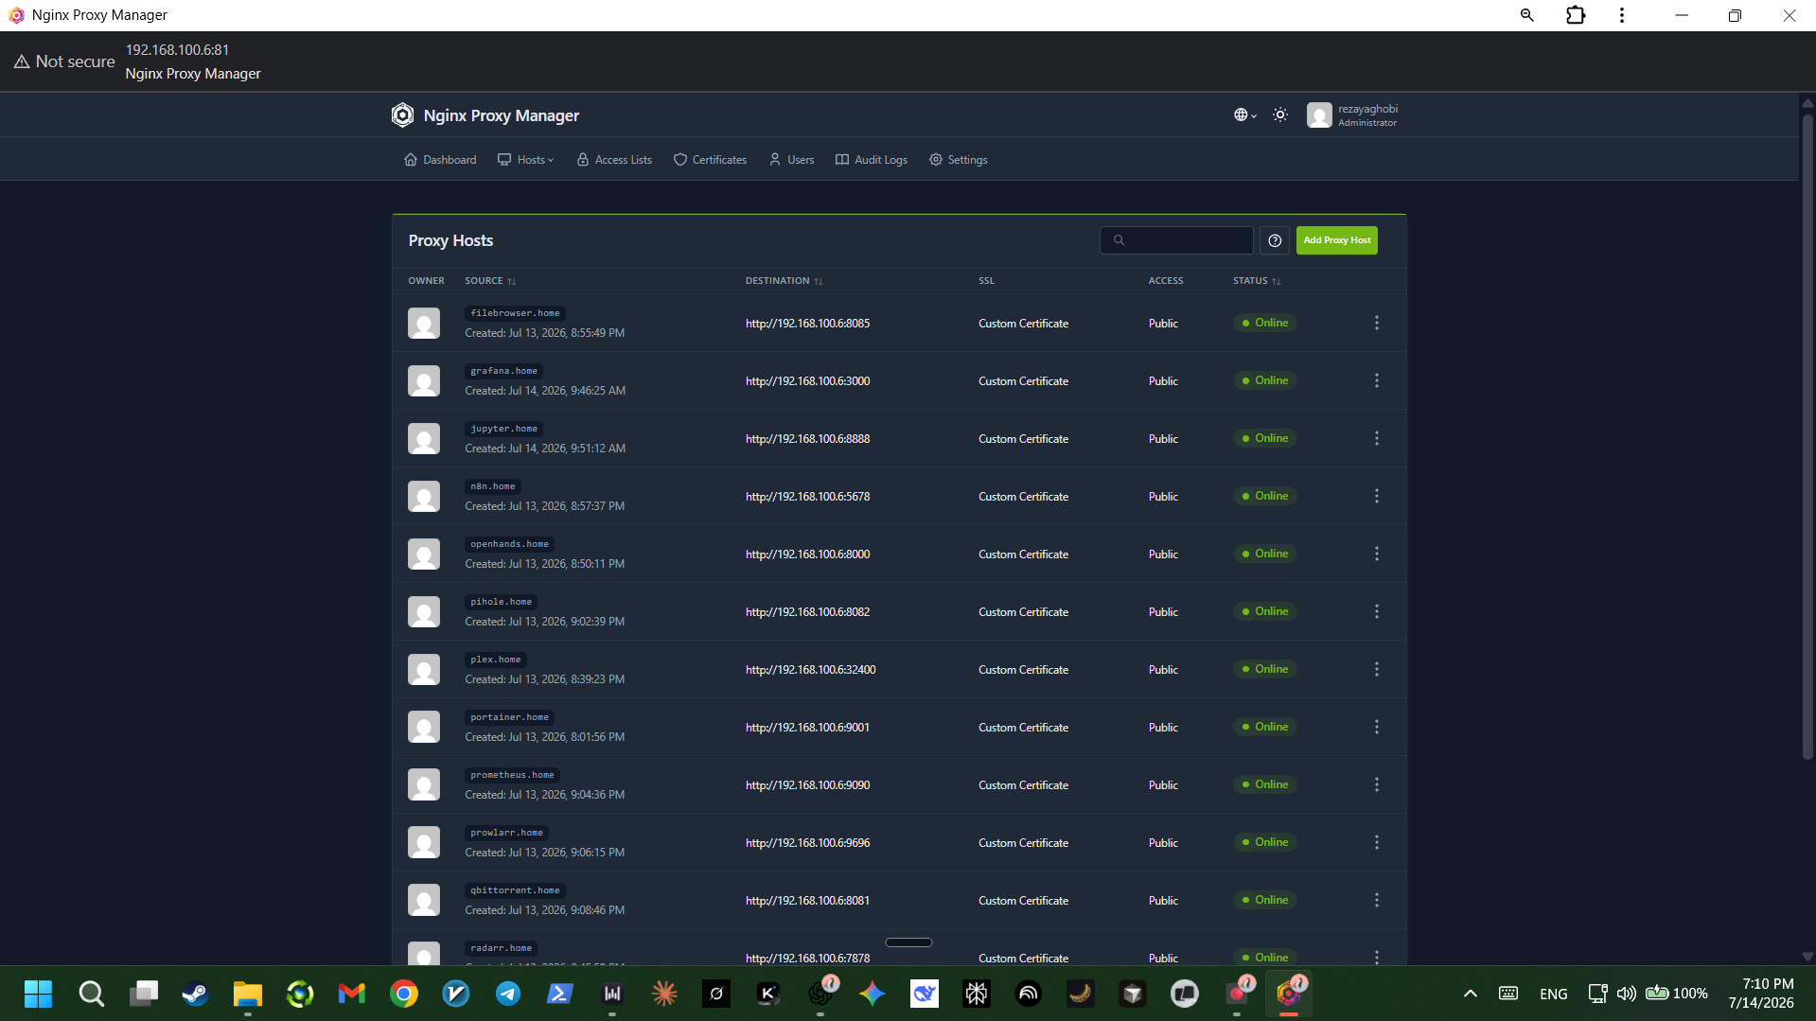Sort the table by Source column
The image size is (1816, 1021).
coord(490,281)
